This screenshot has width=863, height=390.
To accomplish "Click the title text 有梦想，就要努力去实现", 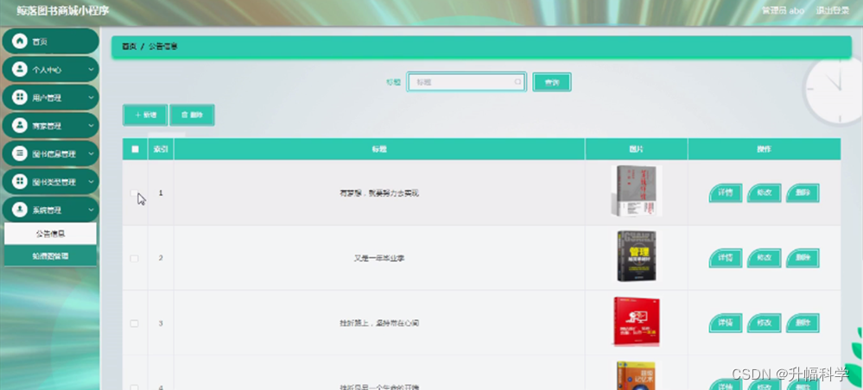I will (379, 193).
